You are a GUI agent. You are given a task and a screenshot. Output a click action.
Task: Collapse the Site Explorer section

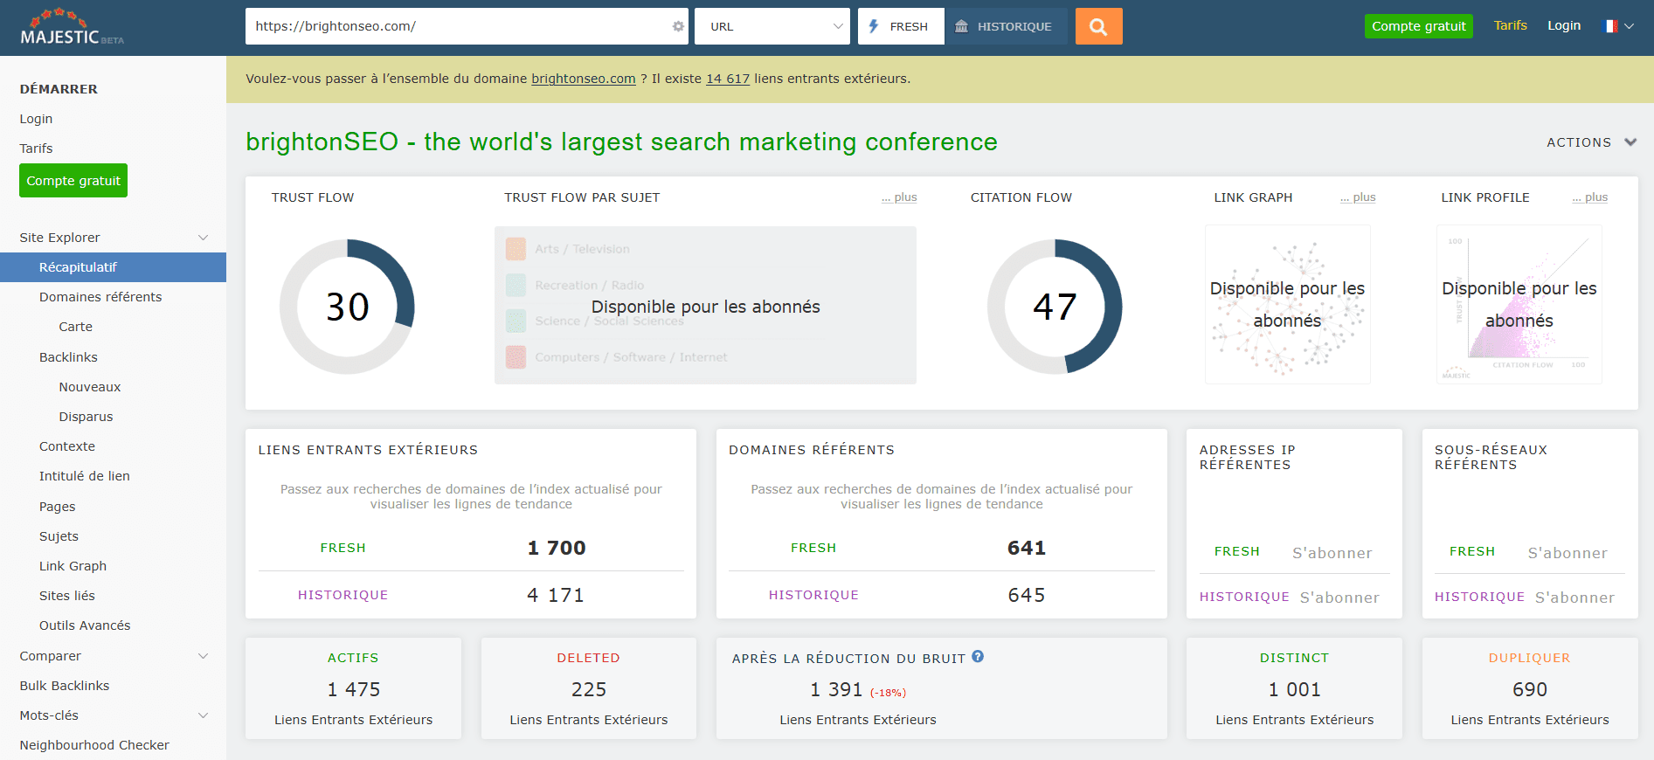[x=203, y=238]
